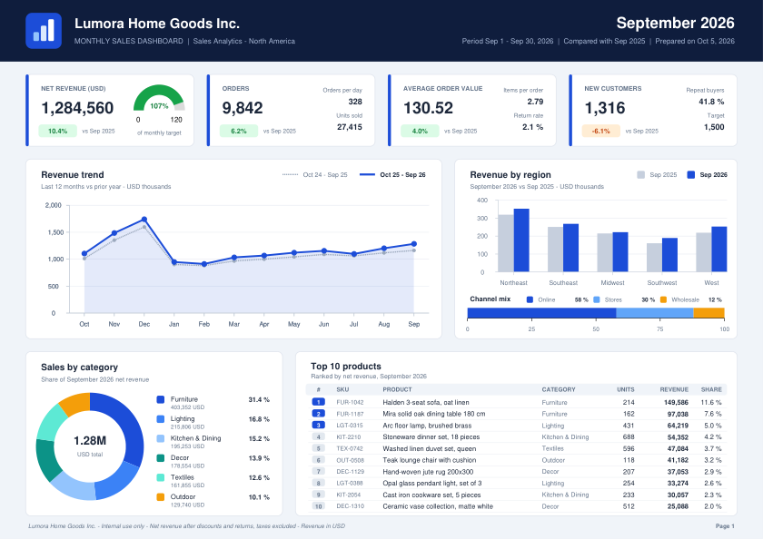Click the UNITS column header

[x=626, y=390]
